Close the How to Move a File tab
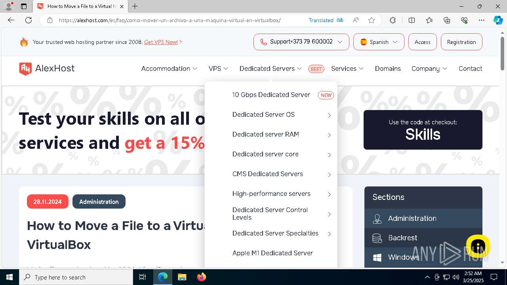This screenshot has height=285, width=507. (122, 6)
